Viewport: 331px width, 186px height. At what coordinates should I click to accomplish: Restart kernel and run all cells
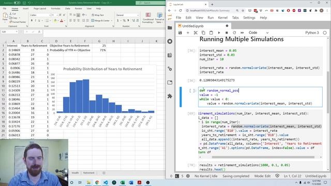click(242, 33)
